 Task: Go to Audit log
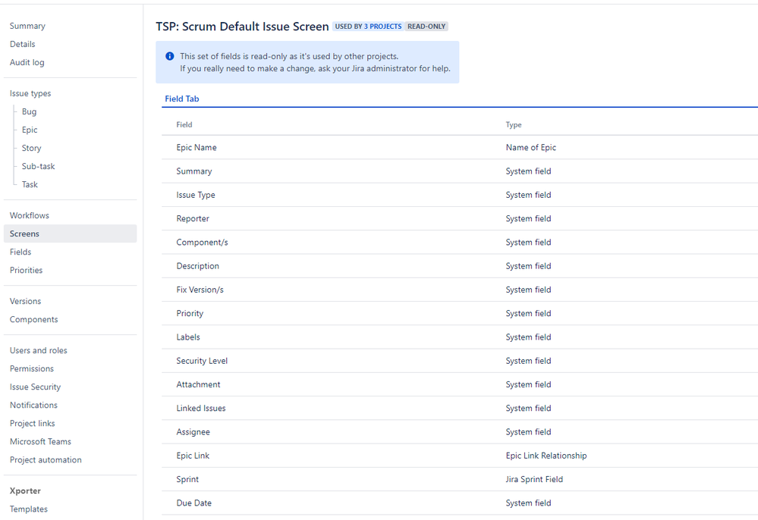click(27, 62)
